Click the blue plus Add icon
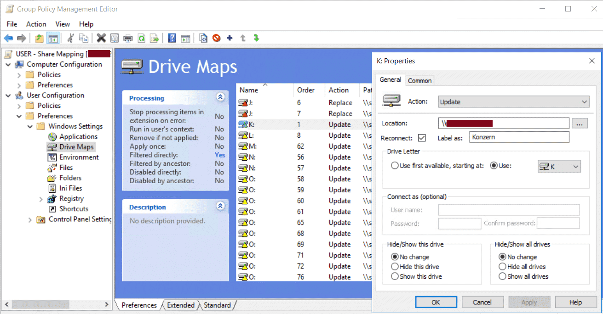 [x=230, y=38]
